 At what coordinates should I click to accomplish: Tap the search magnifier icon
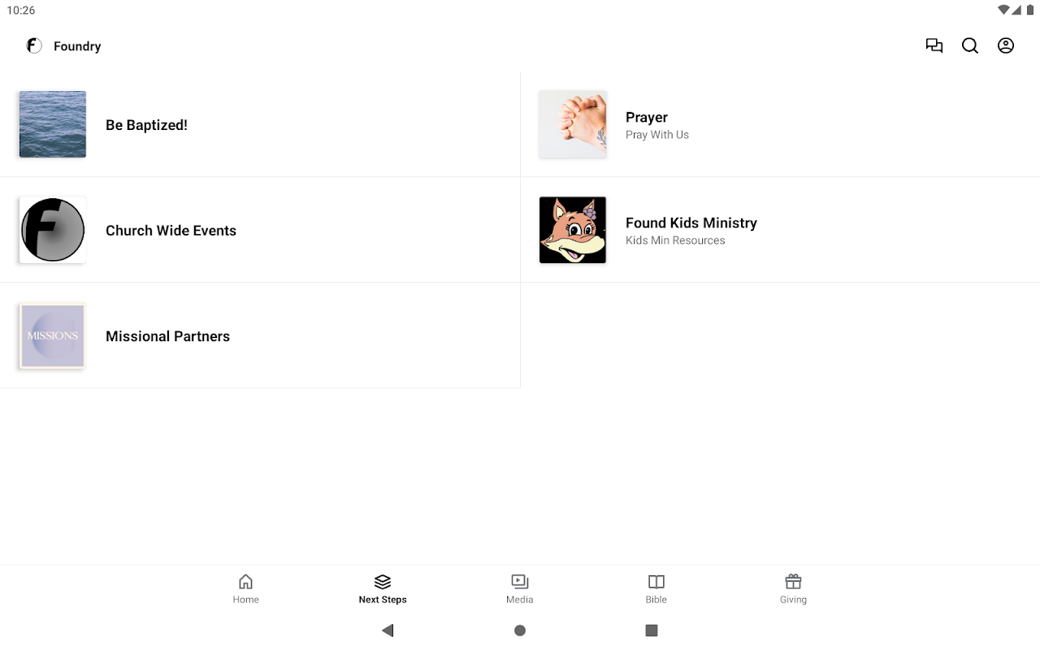coord(970,45)
